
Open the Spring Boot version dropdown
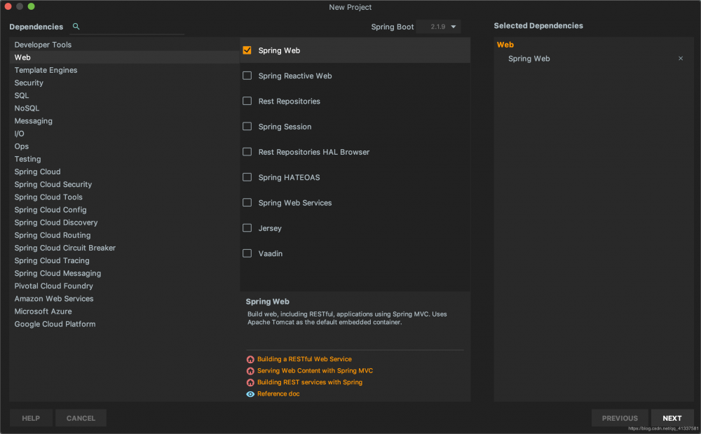point(438,27)
